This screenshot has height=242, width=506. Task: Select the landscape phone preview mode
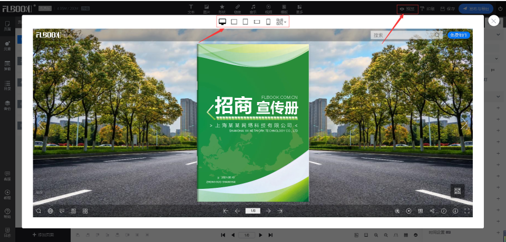[x=257, y=22]
